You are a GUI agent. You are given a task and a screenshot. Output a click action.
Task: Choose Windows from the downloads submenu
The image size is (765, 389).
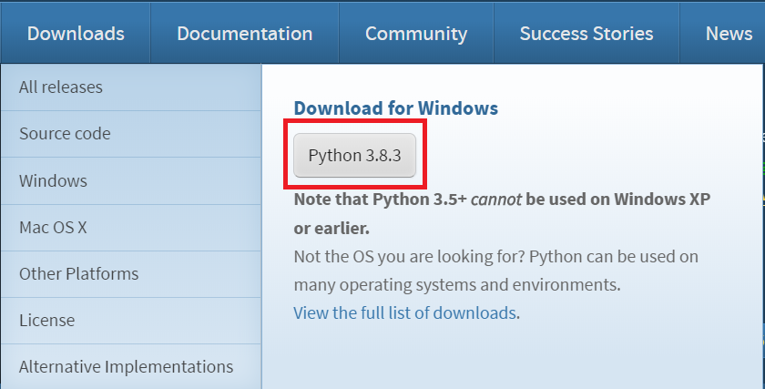click(53, 180)
